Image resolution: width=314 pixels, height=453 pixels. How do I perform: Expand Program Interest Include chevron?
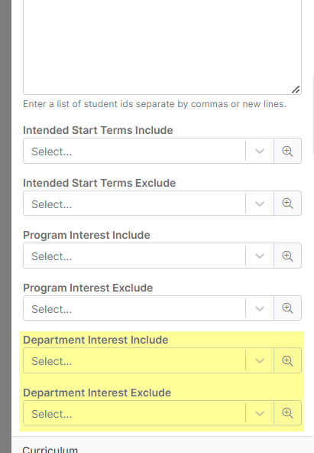(260, 256)
